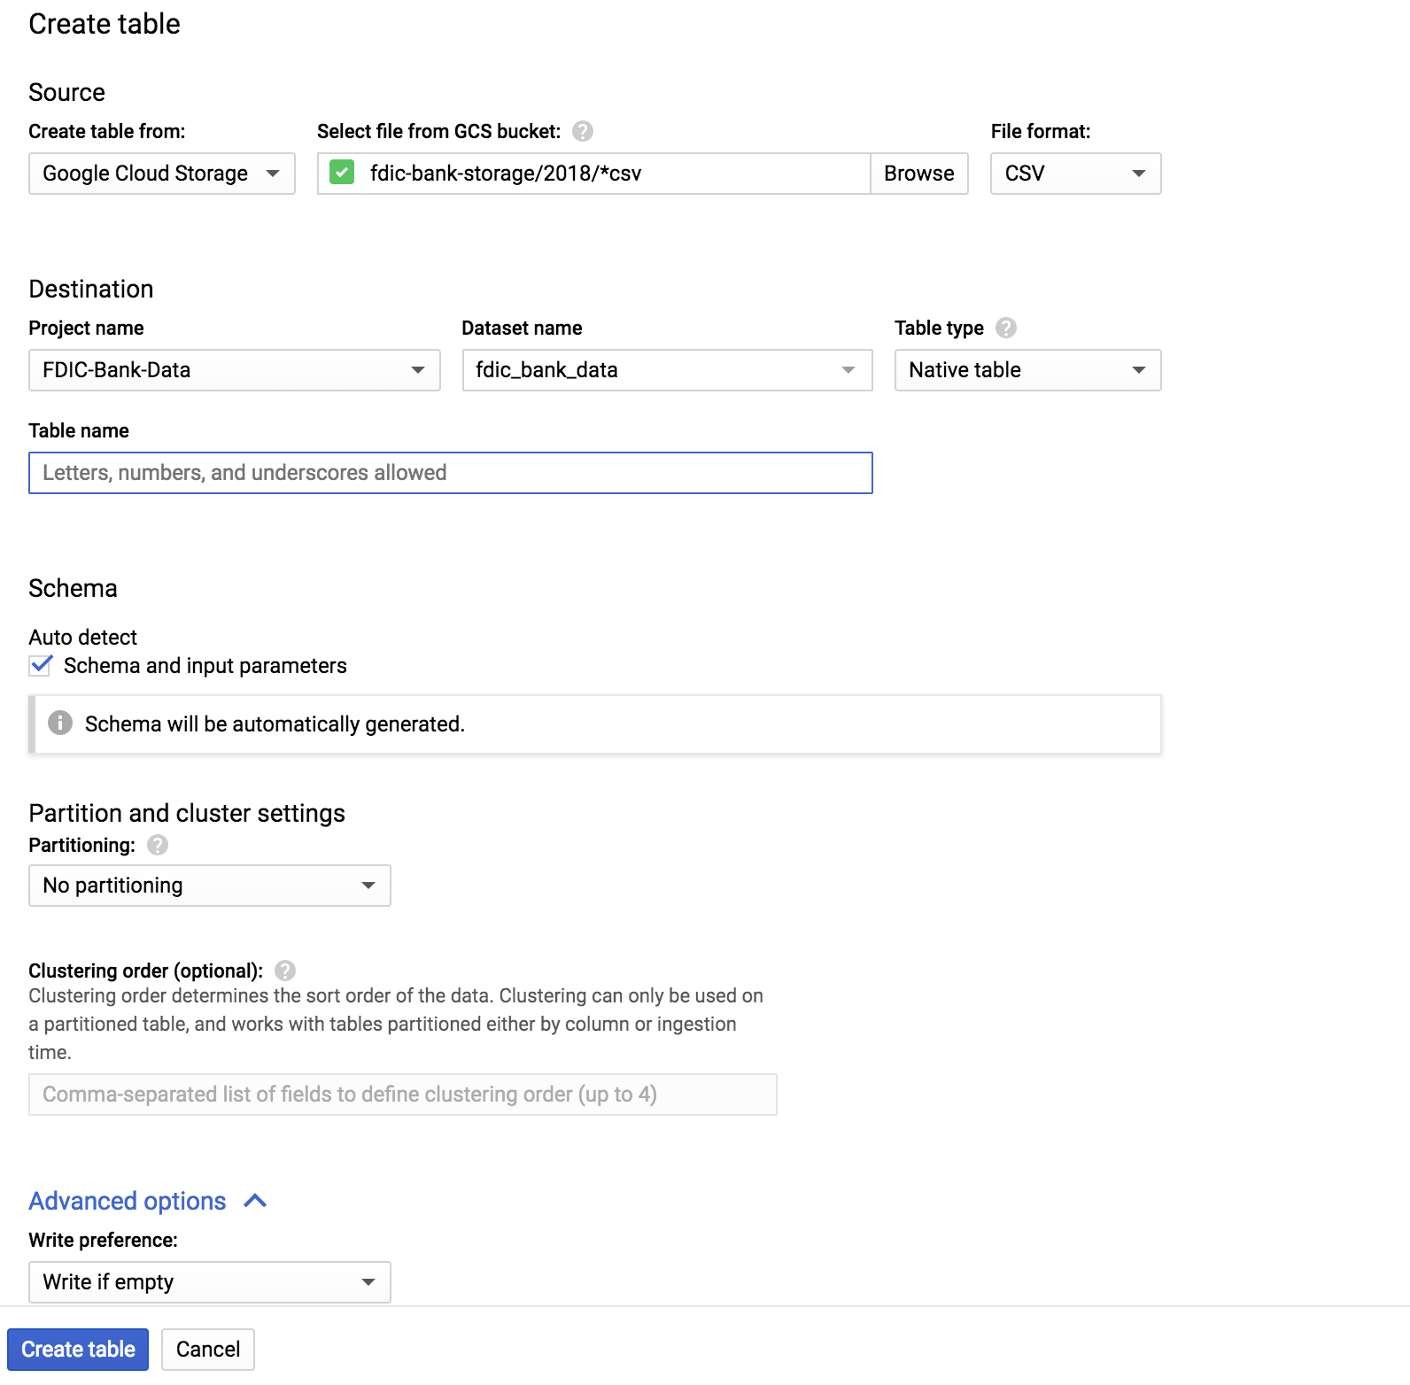The height and width of the screenshot is (1385, 1410).
Task: Click the info icon in schema notice
Action: (x=59, y=723)
